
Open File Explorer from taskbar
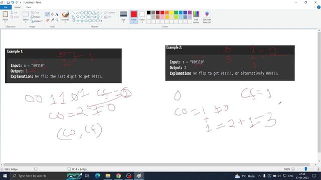108,175
